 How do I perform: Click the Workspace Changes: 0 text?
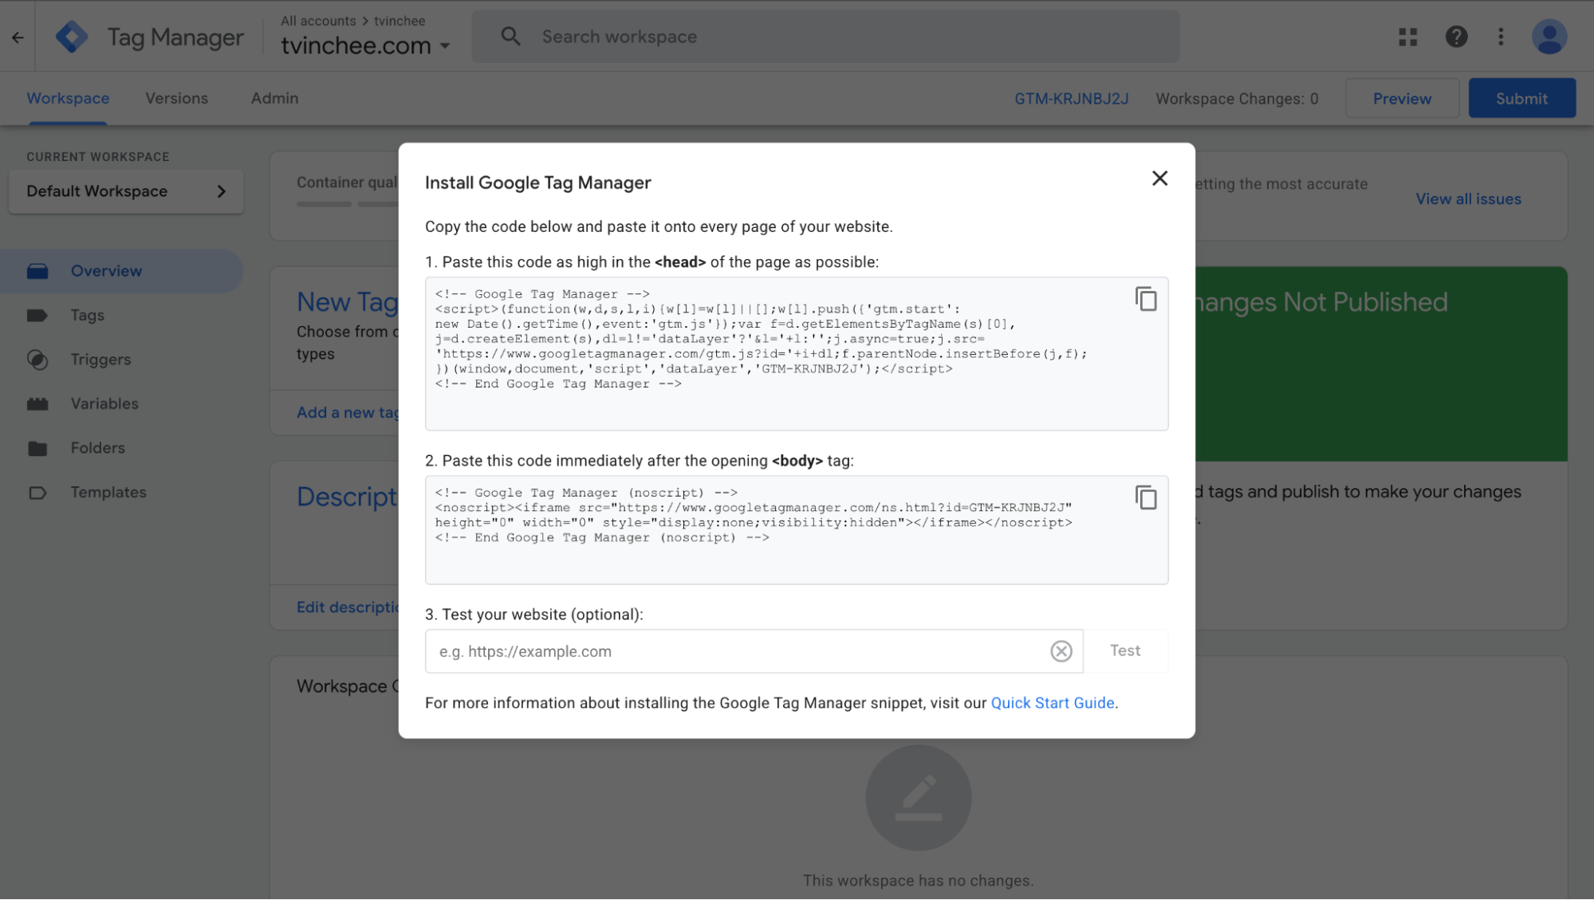click(1237, 99)
